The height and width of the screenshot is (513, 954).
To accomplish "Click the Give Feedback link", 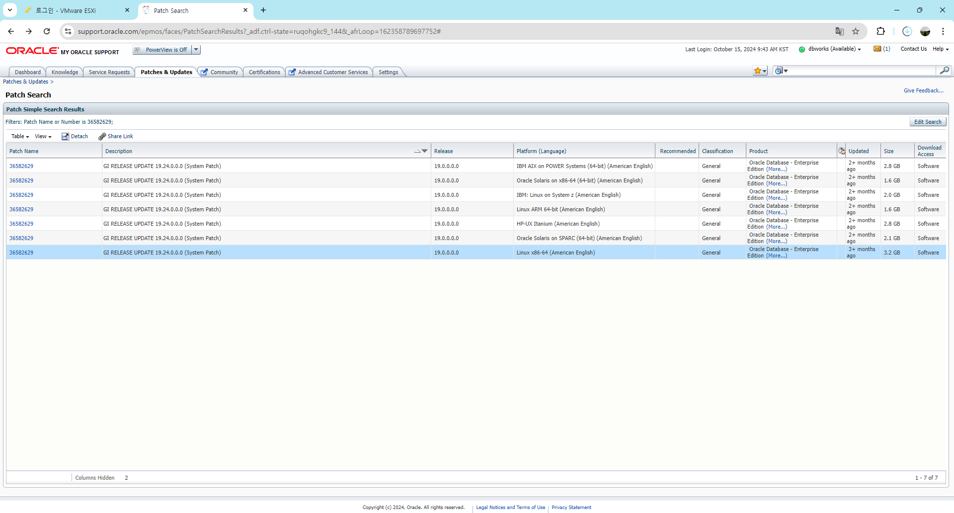I will [924, 90].
